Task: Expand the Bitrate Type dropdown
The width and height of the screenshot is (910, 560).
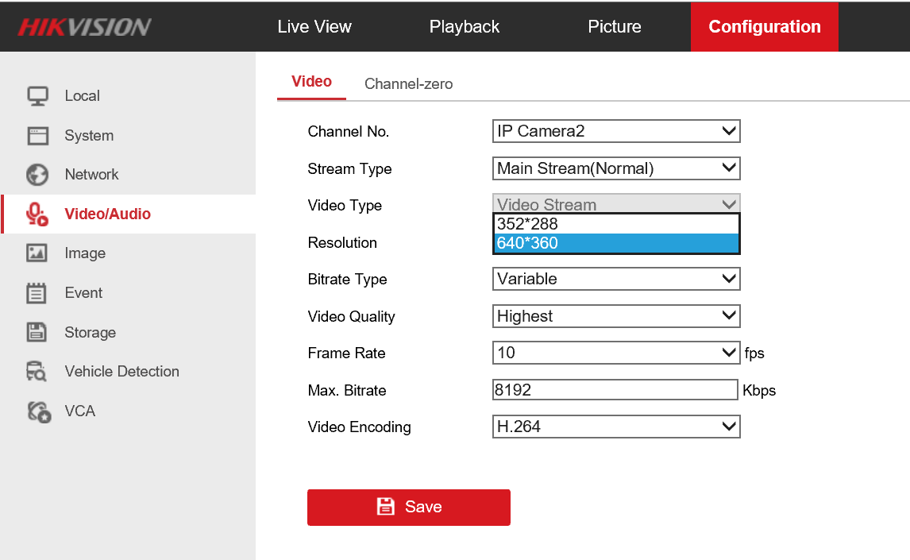Action: pyautogui.click(x=615, y=279)
